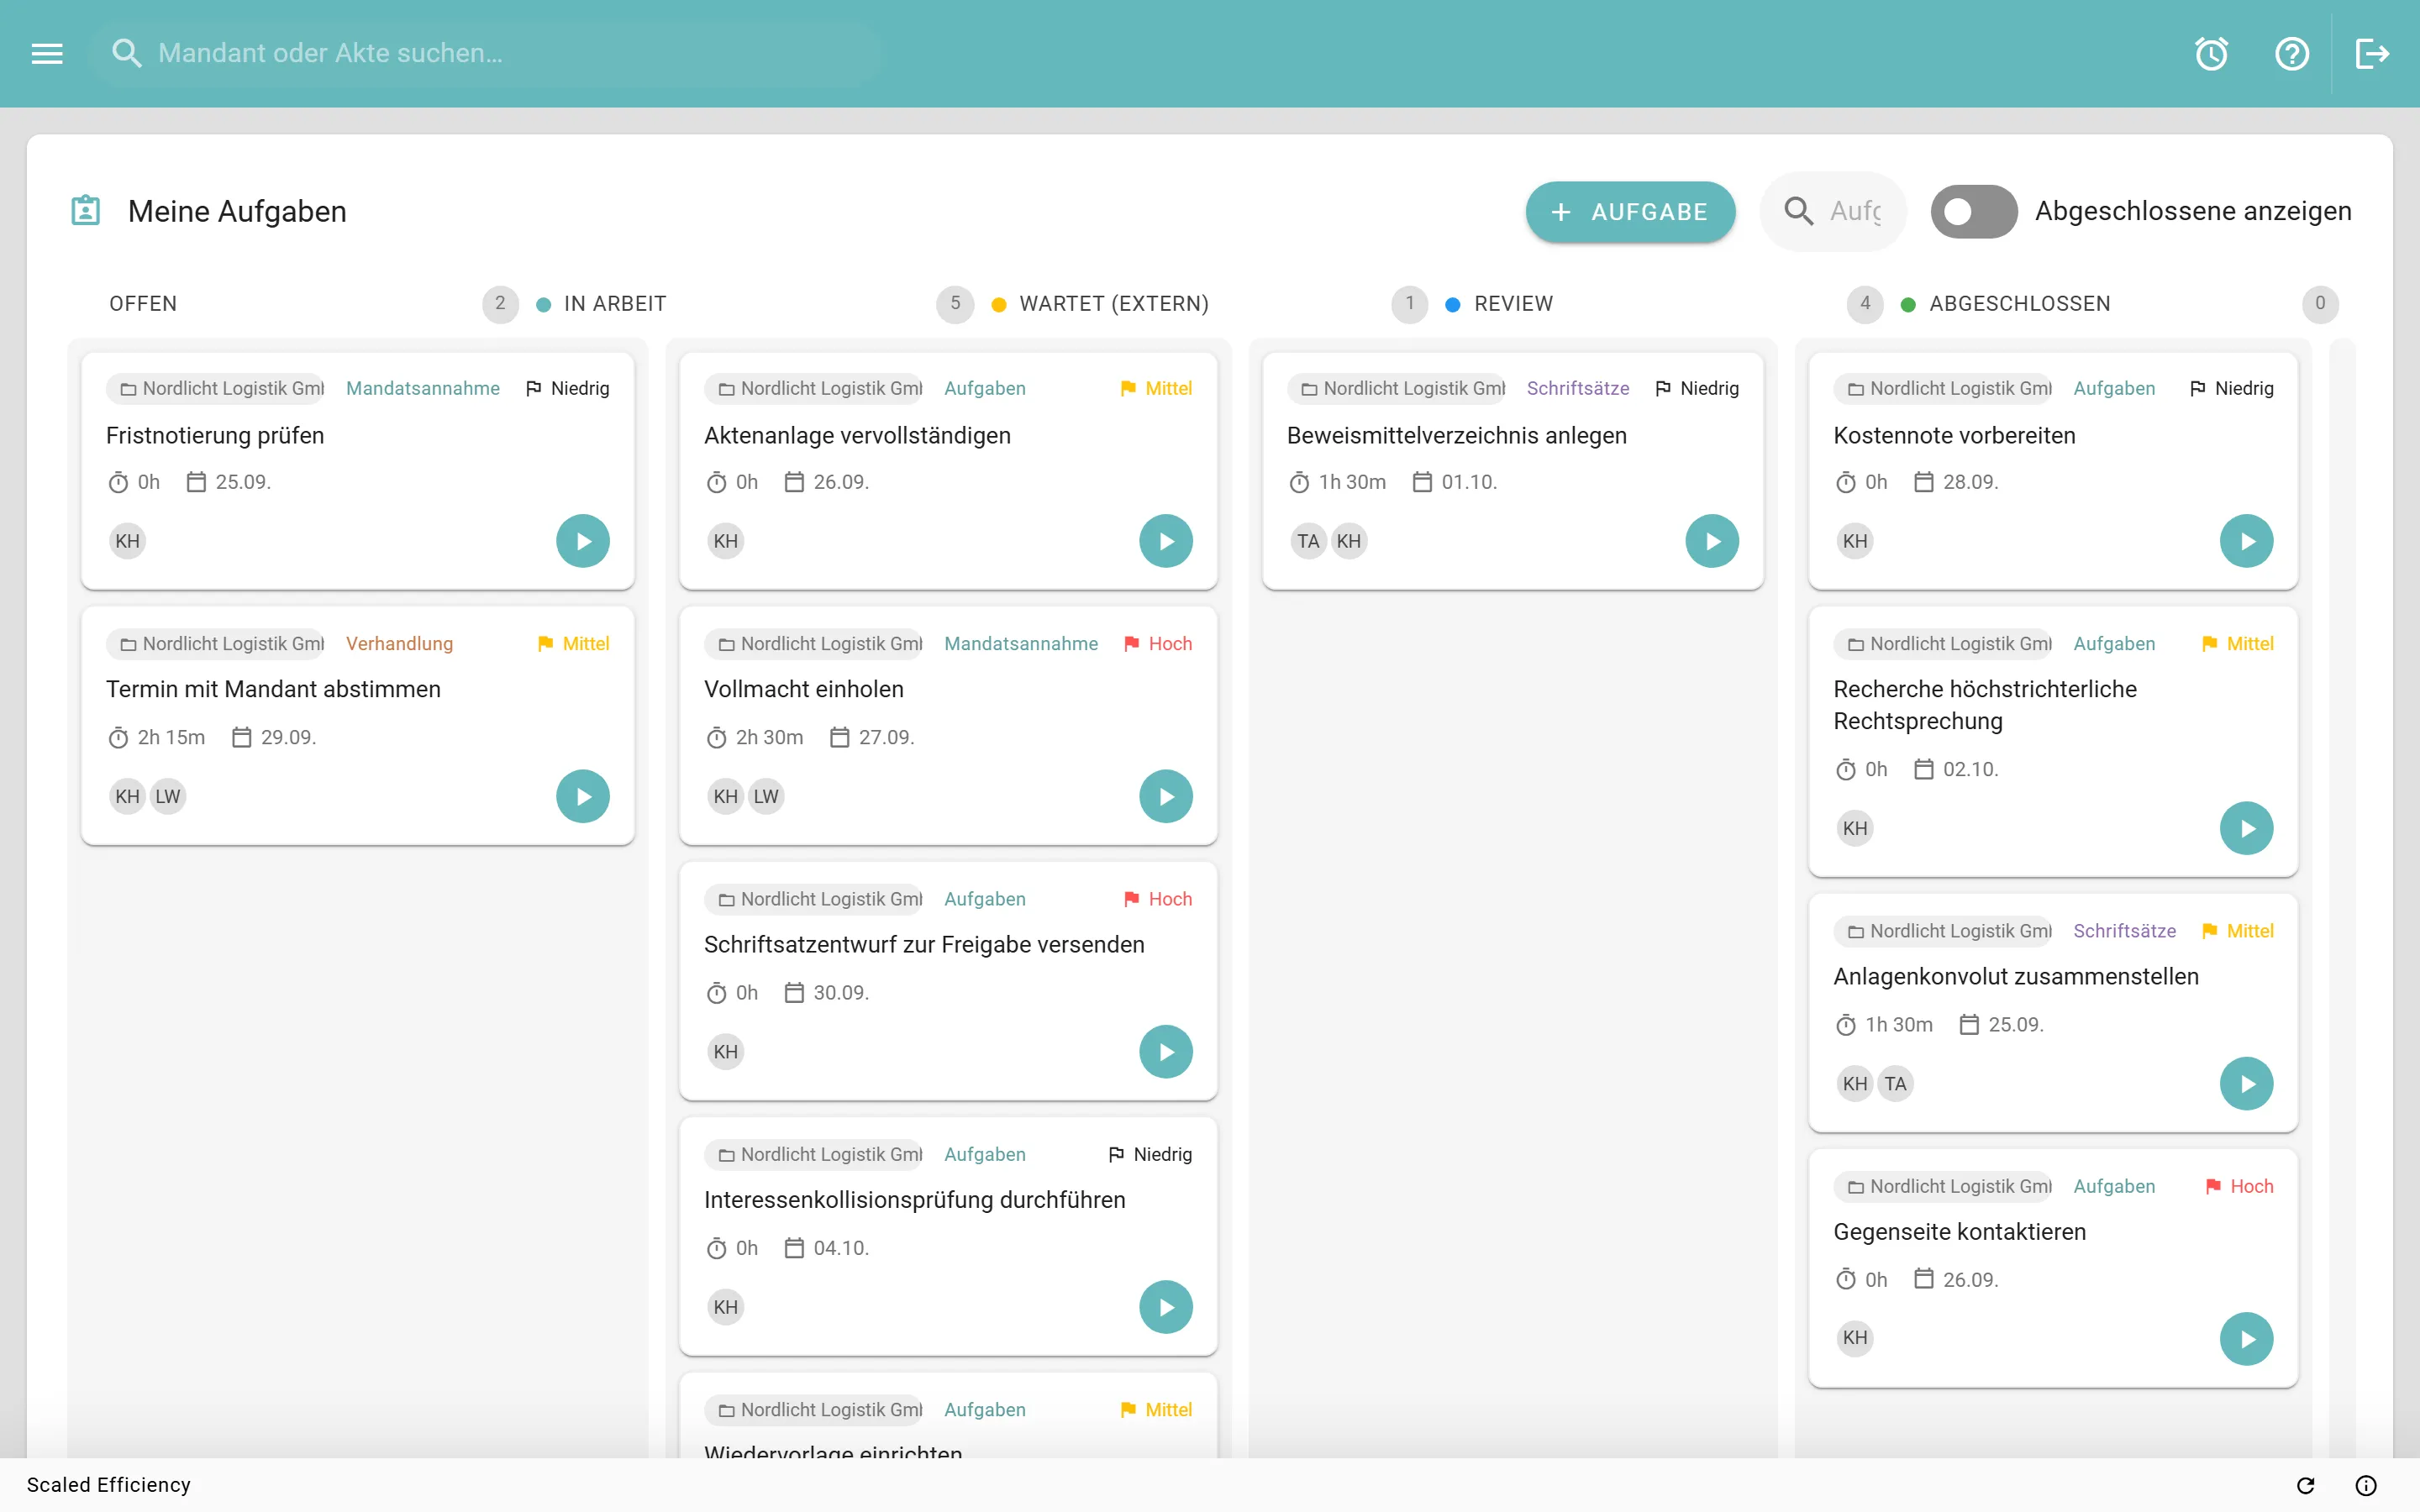
Task: Open Verhandlung link on Termin mit Mandant
Action: [x=399, y=643]
